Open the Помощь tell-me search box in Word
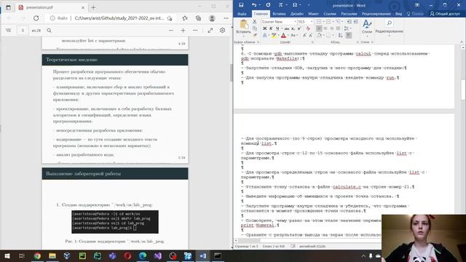 click(x=415, y=14)
